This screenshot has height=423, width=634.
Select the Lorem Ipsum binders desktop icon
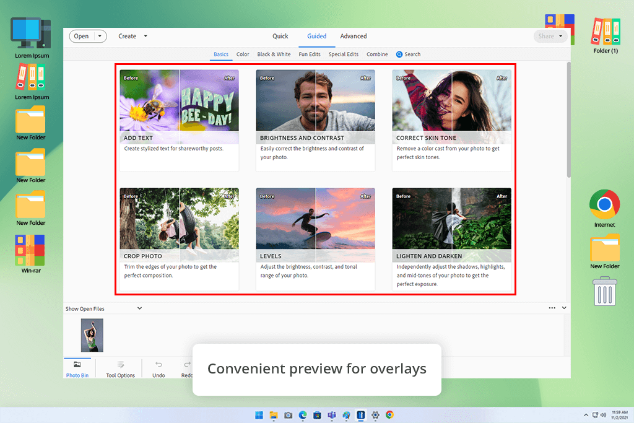(31, 82)
